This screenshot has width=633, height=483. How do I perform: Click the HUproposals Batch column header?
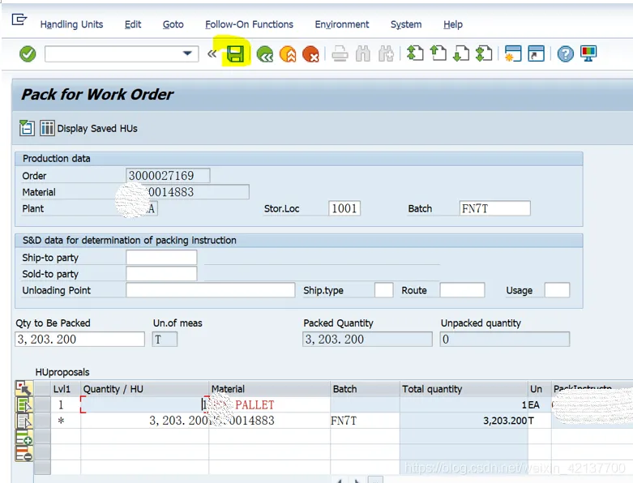365,389
